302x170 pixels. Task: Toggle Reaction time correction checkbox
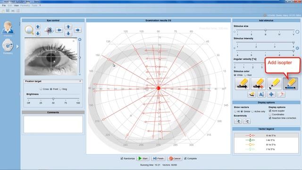coord(270,118)
